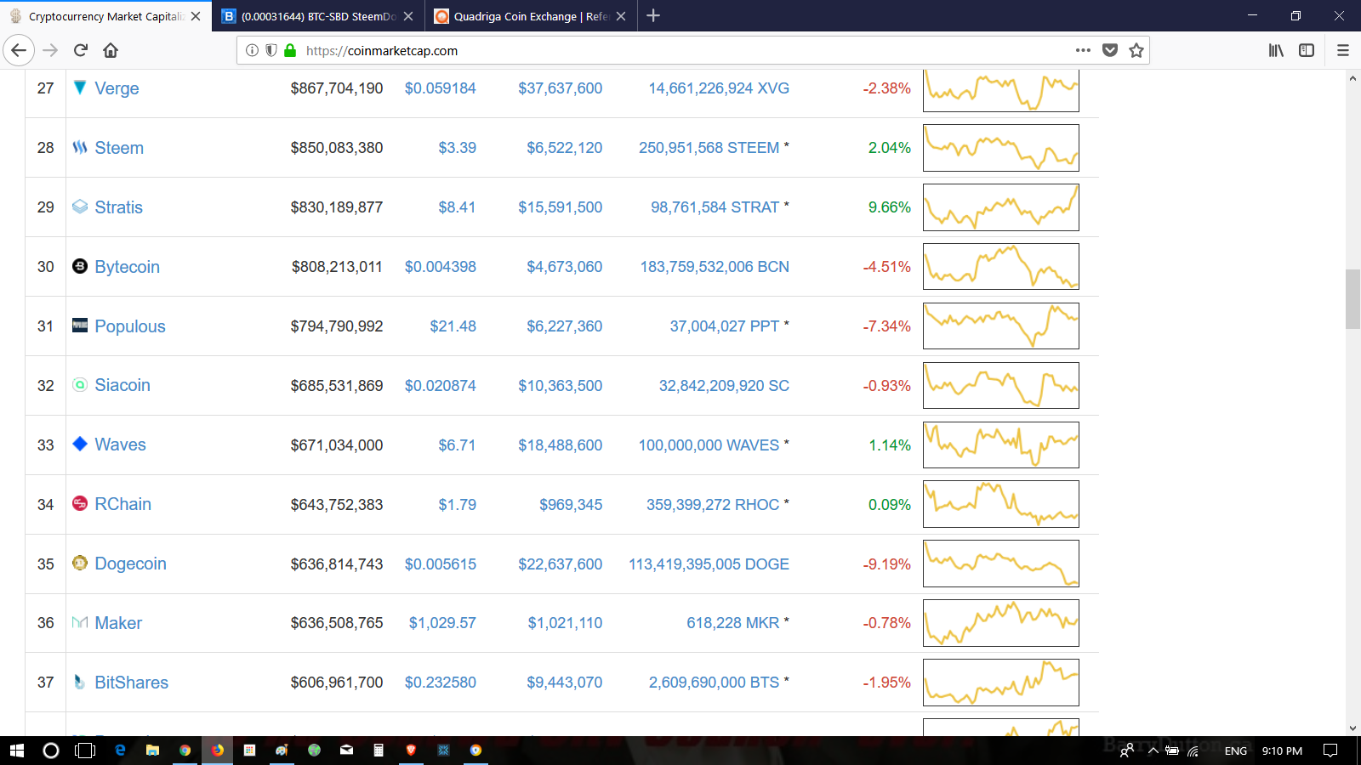Viewport: 1361px width, 765px height.
Task: Switch to the BTC-SBD SteemDollars tab
Action: 316,16
